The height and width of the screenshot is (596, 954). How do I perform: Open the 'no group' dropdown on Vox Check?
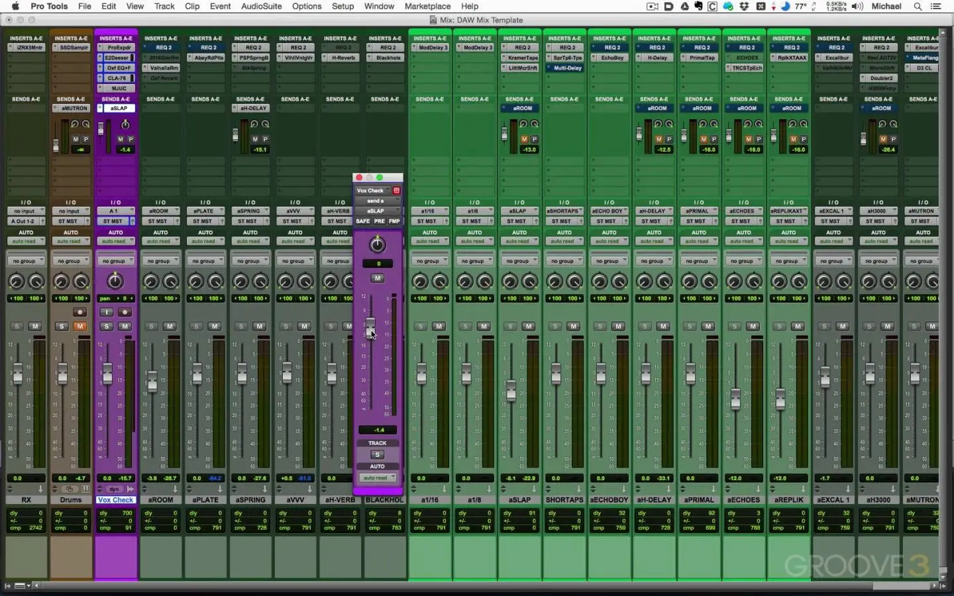click(x=115, y=261)
